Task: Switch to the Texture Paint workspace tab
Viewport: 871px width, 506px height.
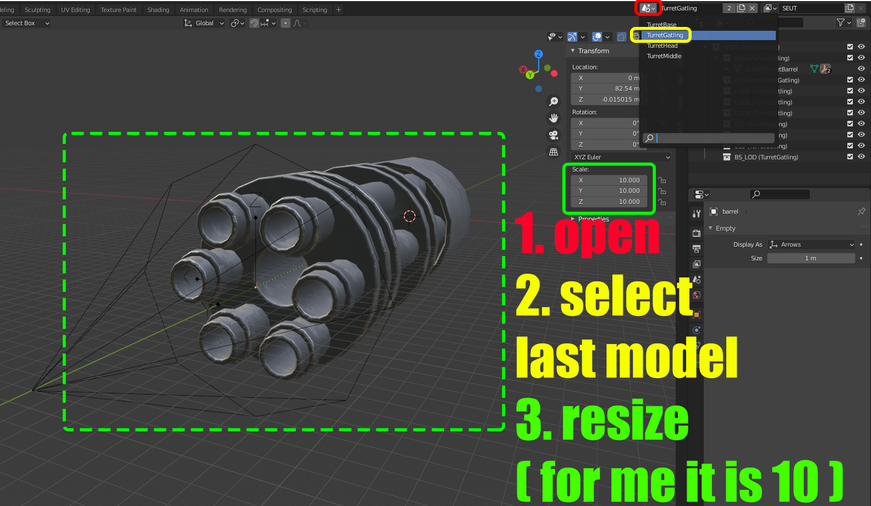Action: tap(118, 10)
